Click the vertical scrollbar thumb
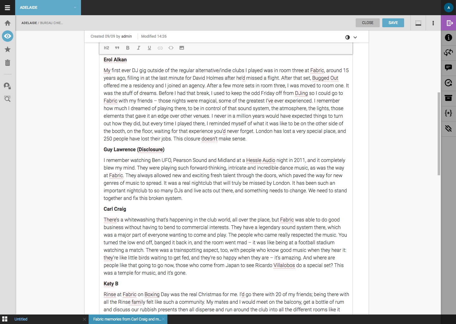 click(439, 134)
